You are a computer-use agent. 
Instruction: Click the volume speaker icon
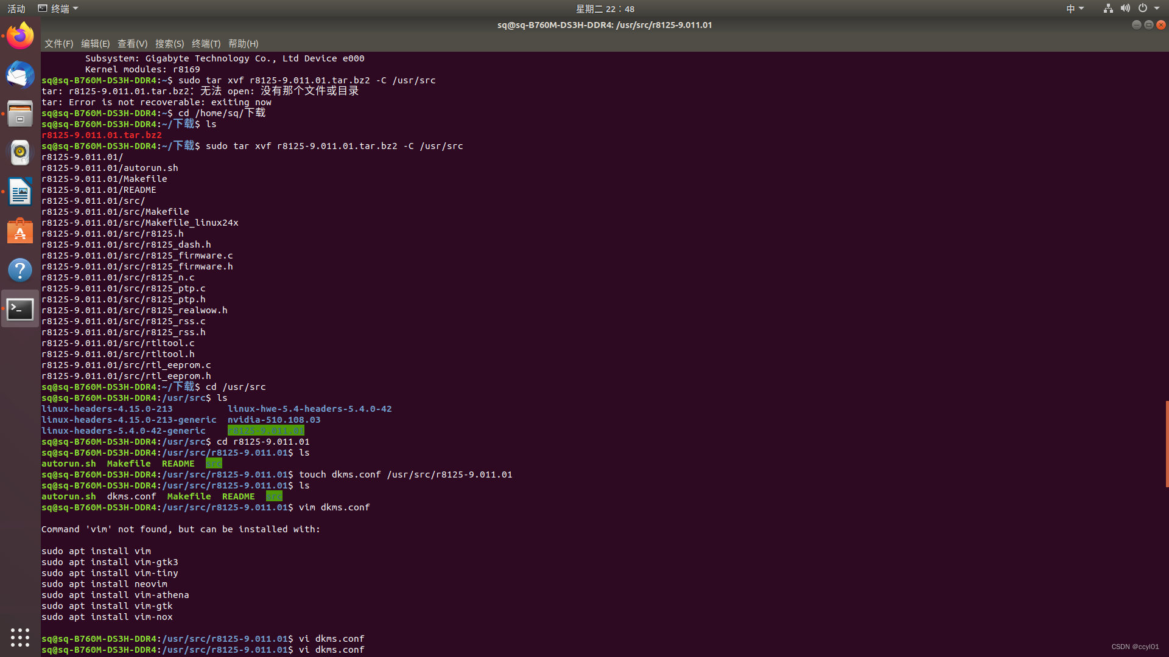click(x=1125, y=9)
